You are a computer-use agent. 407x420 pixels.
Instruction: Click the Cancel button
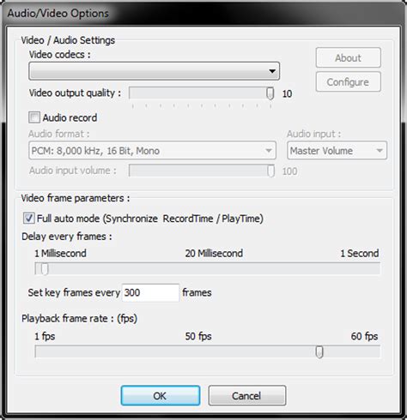coord(247,396)
